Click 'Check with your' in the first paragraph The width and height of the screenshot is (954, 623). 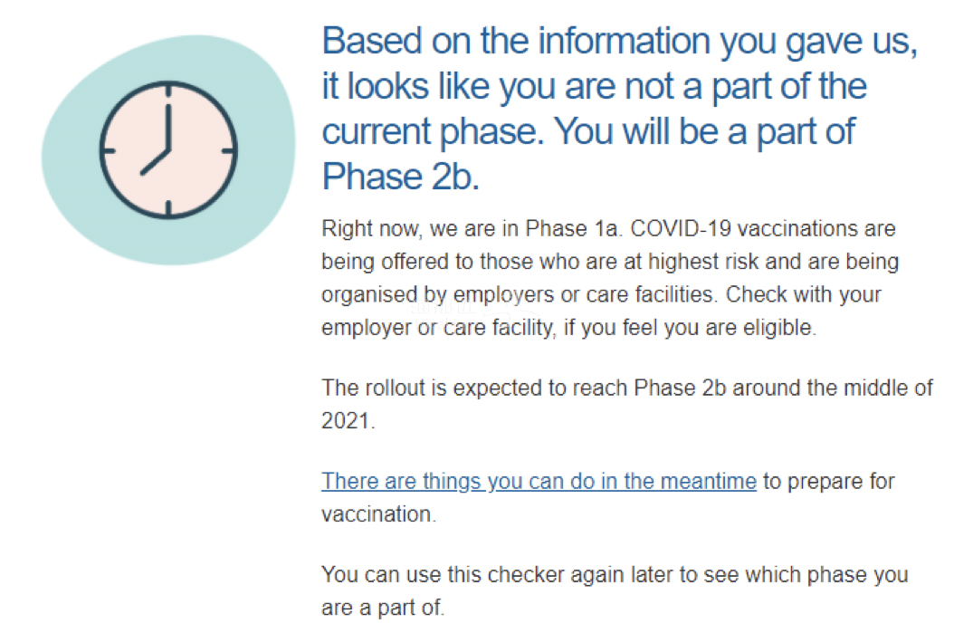pyautogui.click(x=803, y=294)
